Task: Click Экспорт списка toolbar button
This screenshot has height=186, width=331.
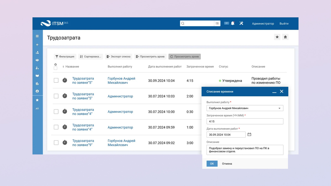Action: [119, 56]
